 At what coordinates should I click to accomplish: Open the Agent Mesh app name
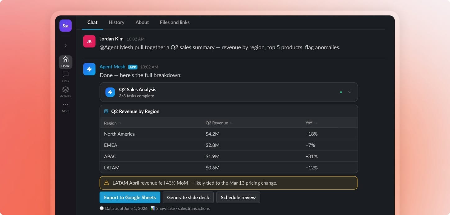(x=112, y=67)
